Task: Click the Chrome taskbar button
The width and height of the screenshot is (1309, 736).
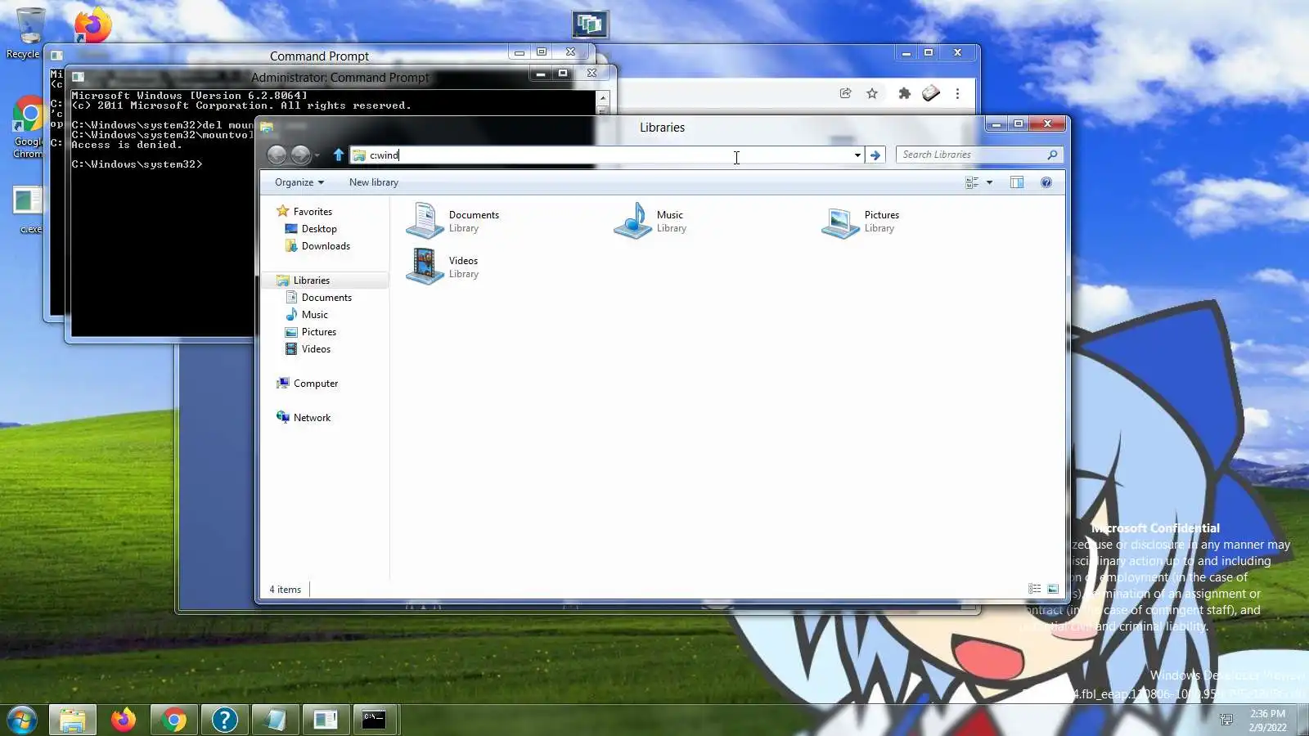Action: point(173,720)
